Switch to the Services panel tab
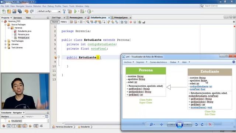Viewport: 236px width, 133px height. pyautogui.click(x=18, y=18)
